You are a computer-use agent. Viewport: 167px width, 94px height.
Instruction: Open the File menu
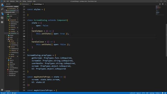click(x=4, y=1)
